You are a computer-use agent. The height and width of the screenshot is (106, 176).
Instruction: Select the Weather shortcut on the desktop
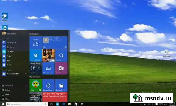click(x=5, y=17)
